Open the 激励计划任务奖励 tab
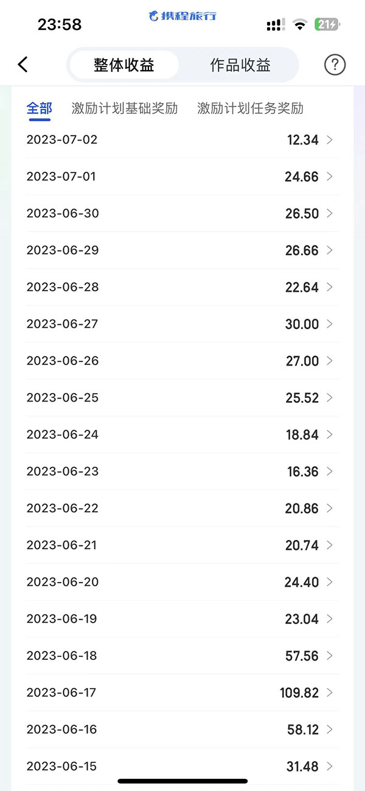 (250, 108)
